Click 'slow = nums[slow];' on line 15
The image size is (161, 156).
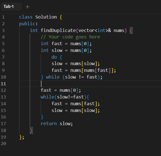[75, 110]
